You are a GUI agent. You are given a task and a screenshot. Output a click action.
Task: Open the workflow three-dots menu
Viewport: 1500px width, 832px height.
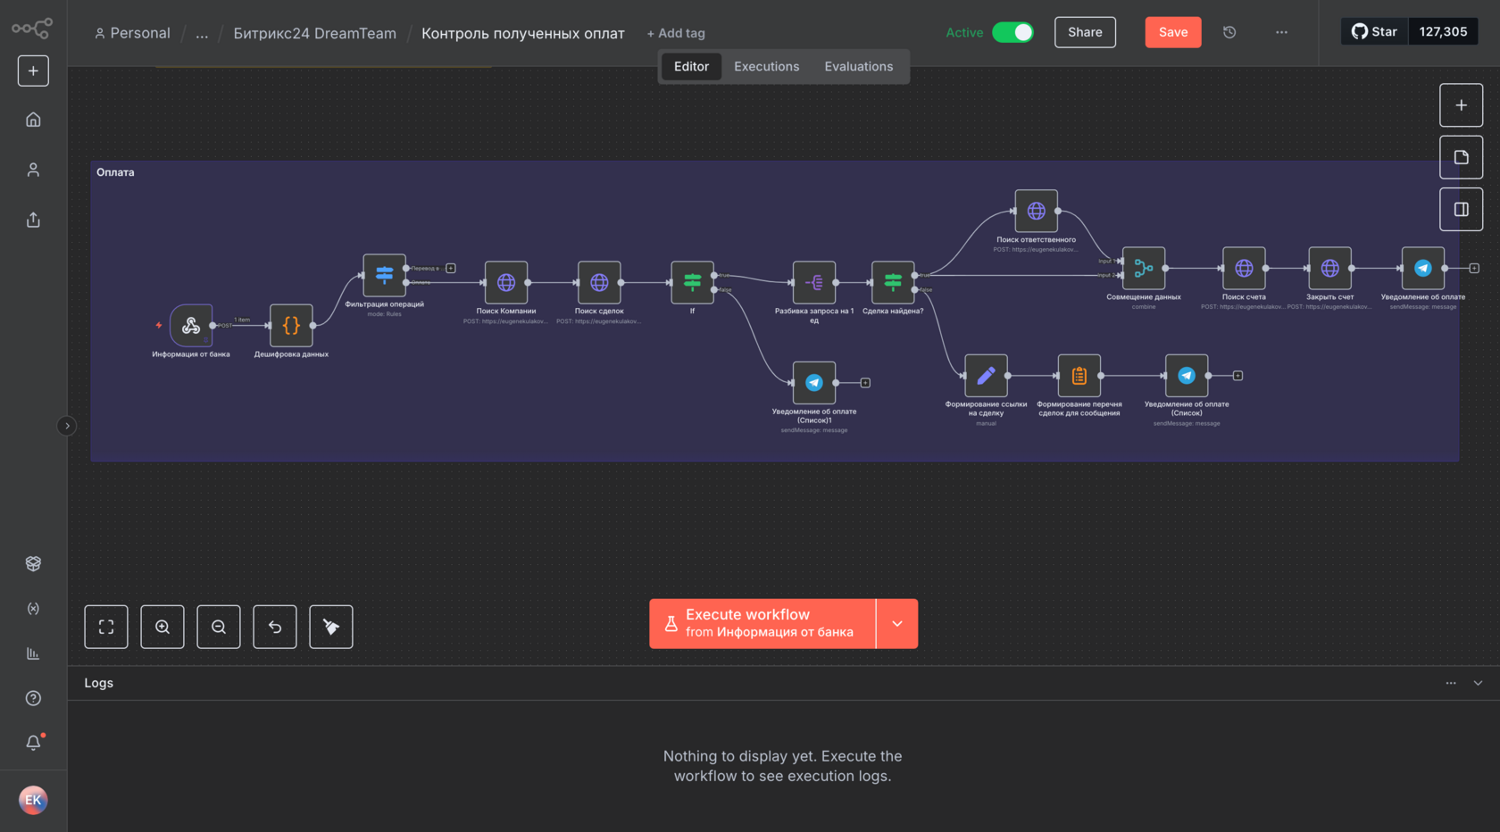tap(1281, 32)
